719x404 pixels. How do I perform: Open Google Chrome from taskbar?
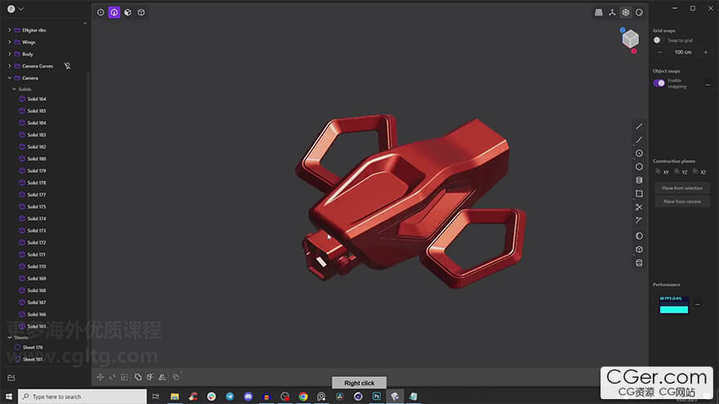point(303,396)
